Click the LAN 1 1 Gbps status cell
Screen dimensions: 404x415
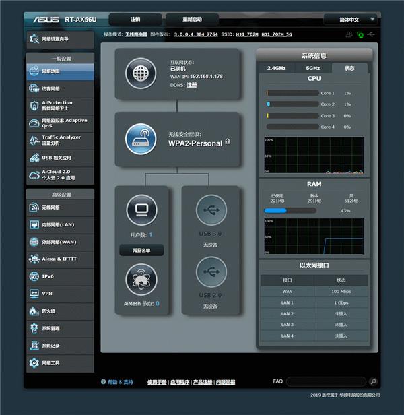point(341,302)
